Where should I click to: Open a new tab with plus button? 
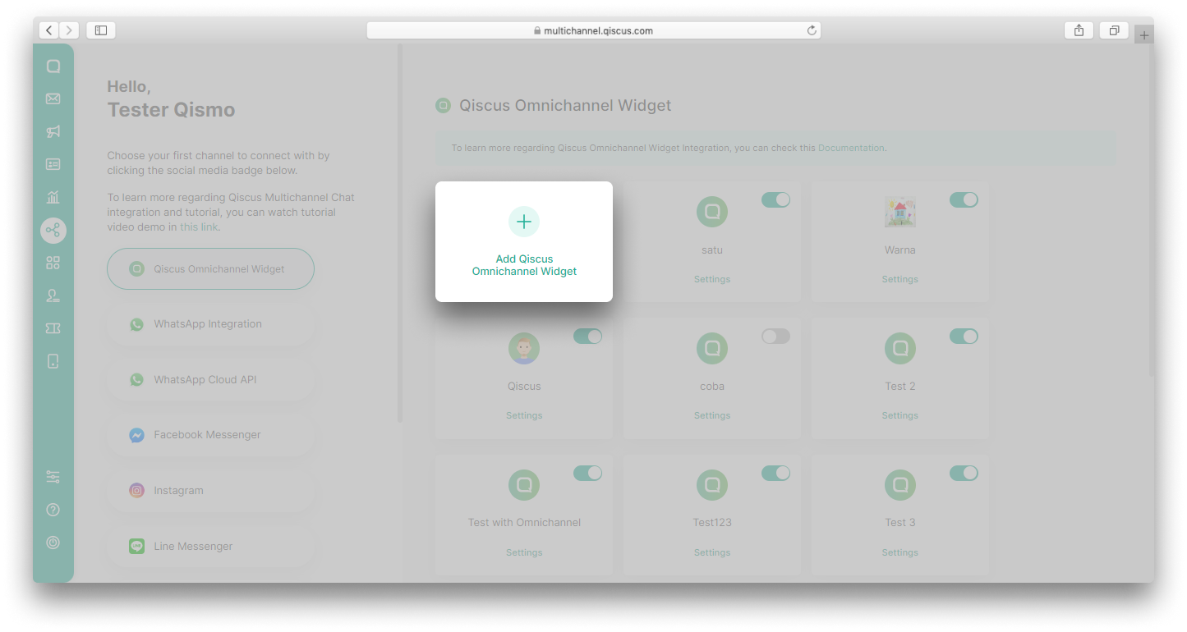(x=1144, y=34)
